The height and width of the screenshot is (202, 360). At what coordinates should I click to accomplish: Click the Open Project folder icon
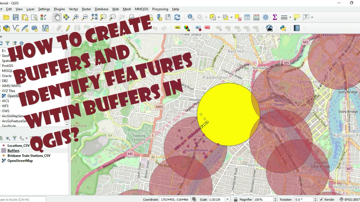[x=6, y=17]
